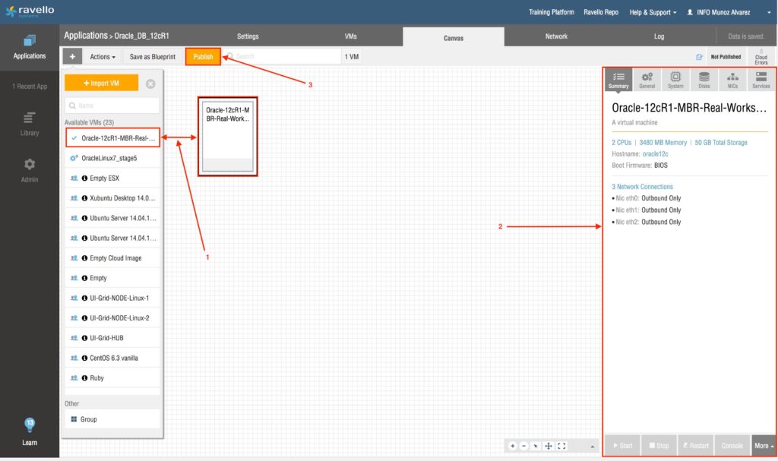Close the VM library panel

[x=150, y=84]
